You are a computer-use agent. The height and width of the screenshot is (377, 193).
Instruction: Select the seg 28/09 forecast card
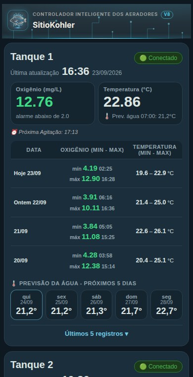(x=166, y=305)
